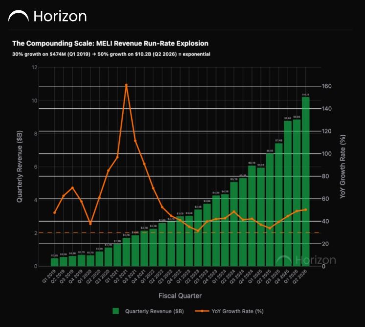
Task: Click the orange YoY Growth legend line marker
Action: [202, 311]
